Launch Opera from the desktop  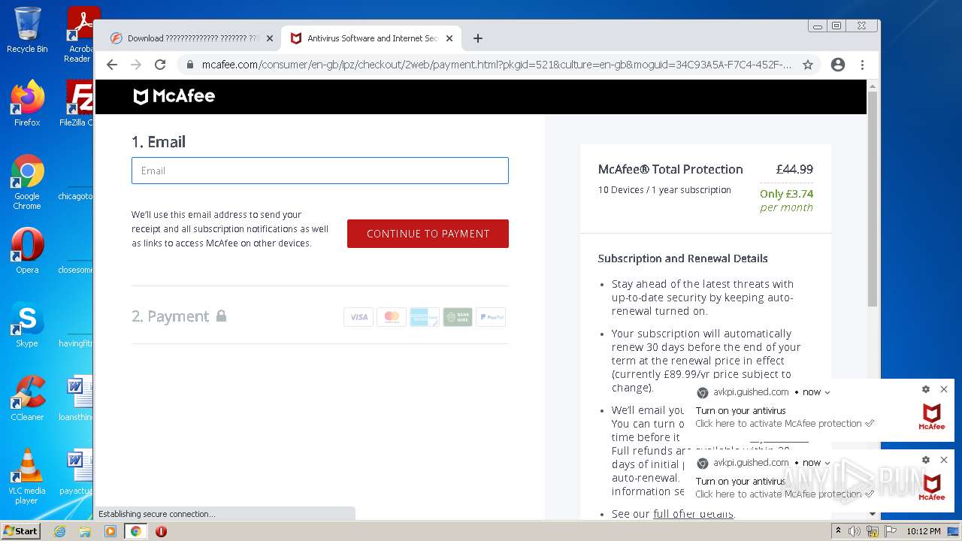pyautogui.click(x=27, y=250)
